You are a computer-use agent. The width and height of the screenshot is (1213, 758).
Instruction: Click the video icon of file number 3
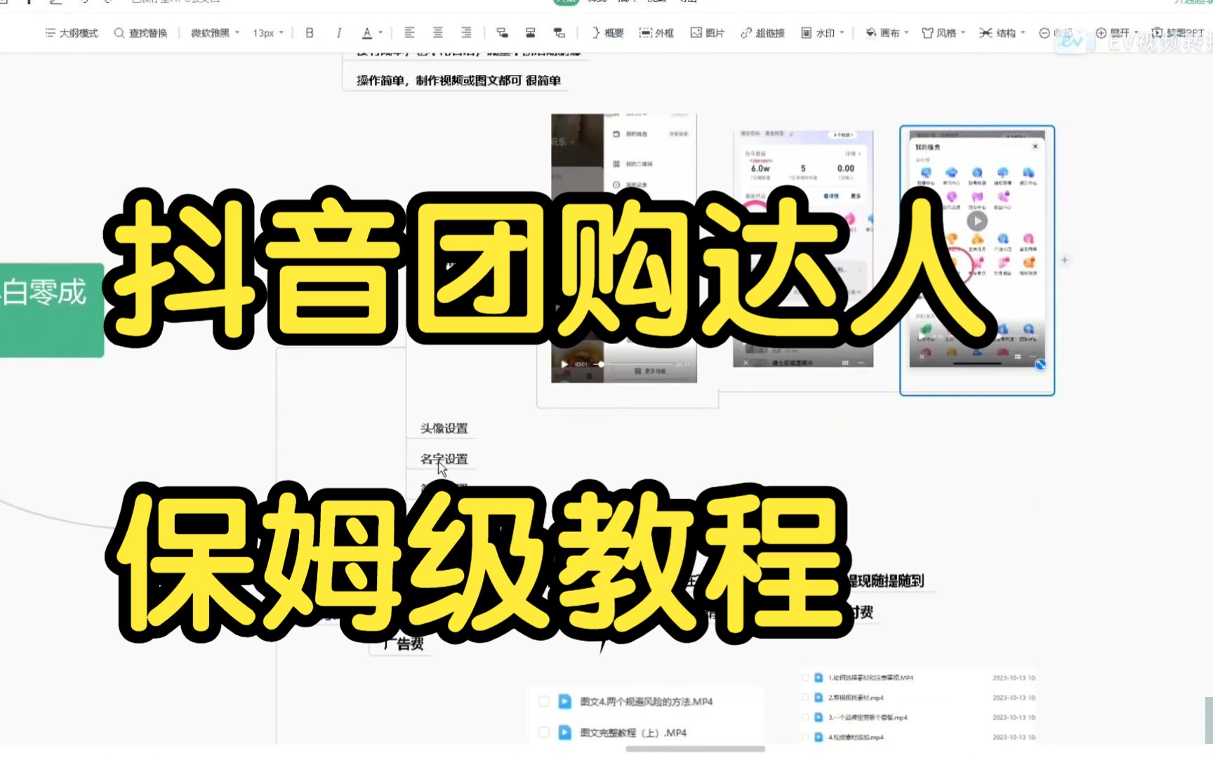(818, 717)
